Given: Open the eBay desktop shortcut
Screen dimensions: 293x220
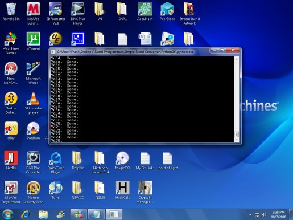Looking at the screenshot, I should point(11,131).
